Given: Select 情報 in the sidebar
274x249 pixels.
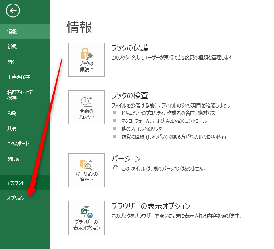Looking at the screenshot, I should point(25,31).
